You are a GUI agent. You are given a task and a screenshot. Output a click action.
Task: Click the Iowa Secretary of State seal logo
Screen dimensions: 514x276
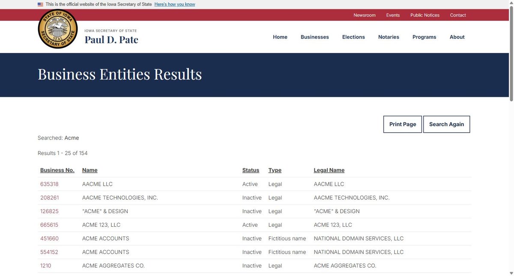(x=58, y=29)
